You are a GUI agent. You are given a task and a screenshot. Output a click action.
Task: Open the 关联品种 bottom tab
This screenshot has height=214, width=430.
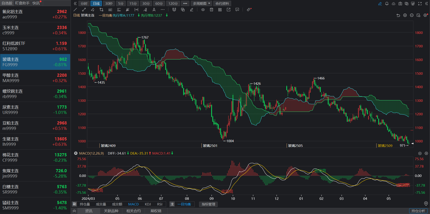pos(111,211)
